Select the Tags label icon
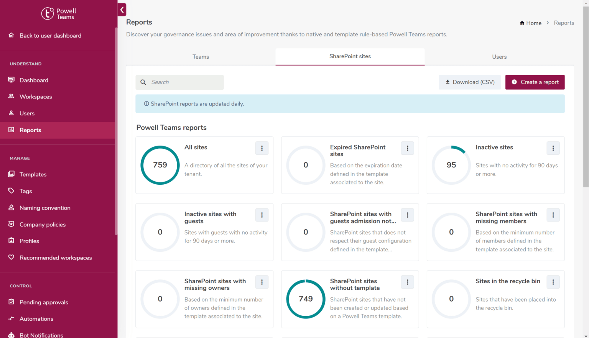The width and height of the screenshot is (589, 338). point(11,190)
